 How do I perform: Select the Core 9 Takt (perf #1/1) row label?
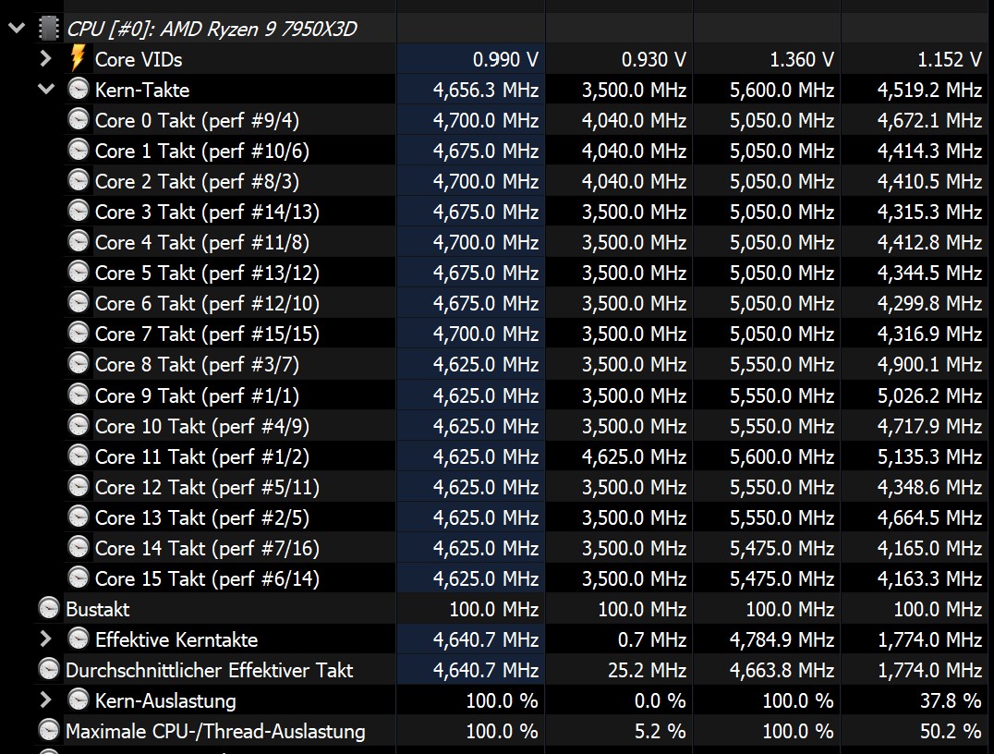pos(197,395)
